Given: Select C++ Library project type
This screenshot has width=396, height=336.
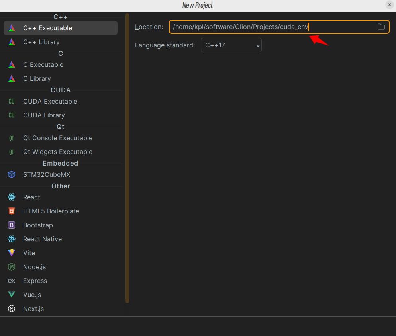Looking at the screenshot, I should tap(61, 42).
